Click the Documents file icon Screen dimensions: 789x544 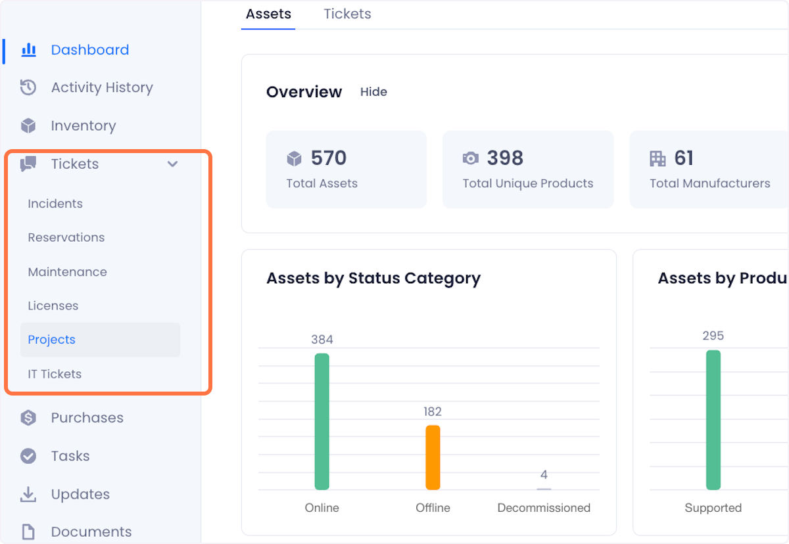(28, 532)
